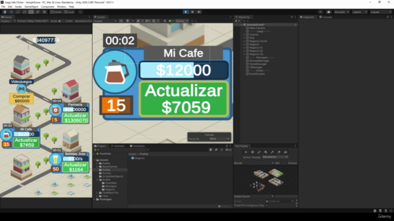Open the Component menu
Screen dimensions: 394x221
click(x=47, y=7)
